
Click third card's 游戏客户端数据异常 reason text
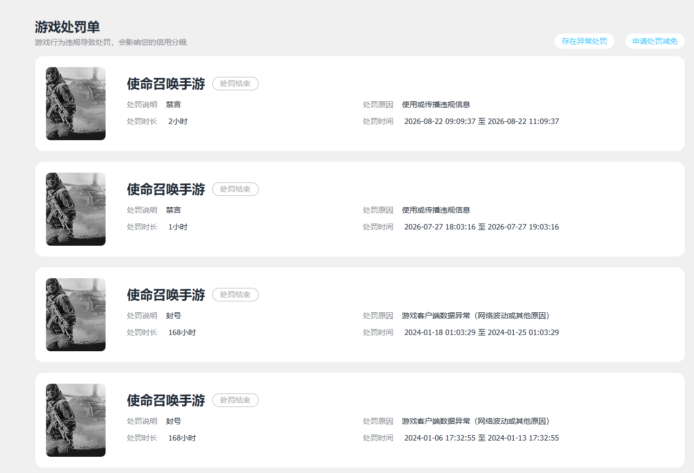(476, 316)
